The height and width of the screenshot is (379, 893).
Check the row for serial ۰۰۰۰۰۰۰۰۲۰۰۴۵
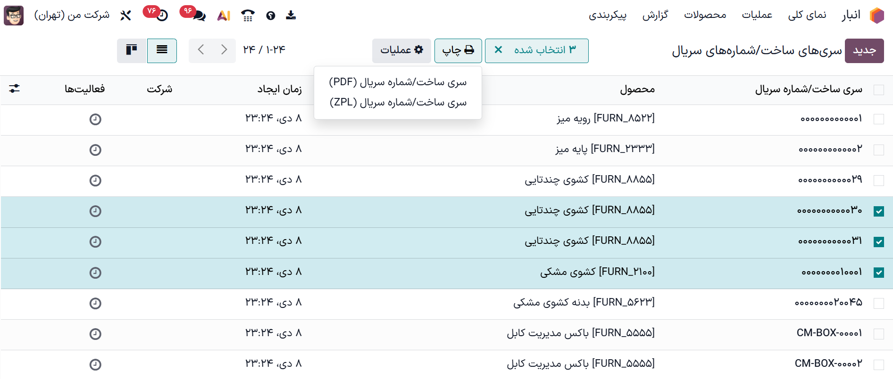(878, 303)
